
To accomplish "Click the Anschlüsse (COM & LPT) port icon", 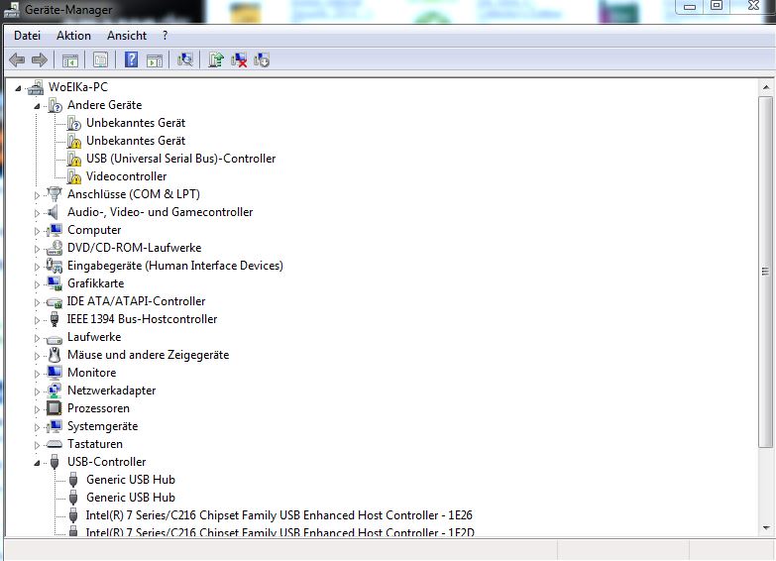I will [x=55, y=194].
